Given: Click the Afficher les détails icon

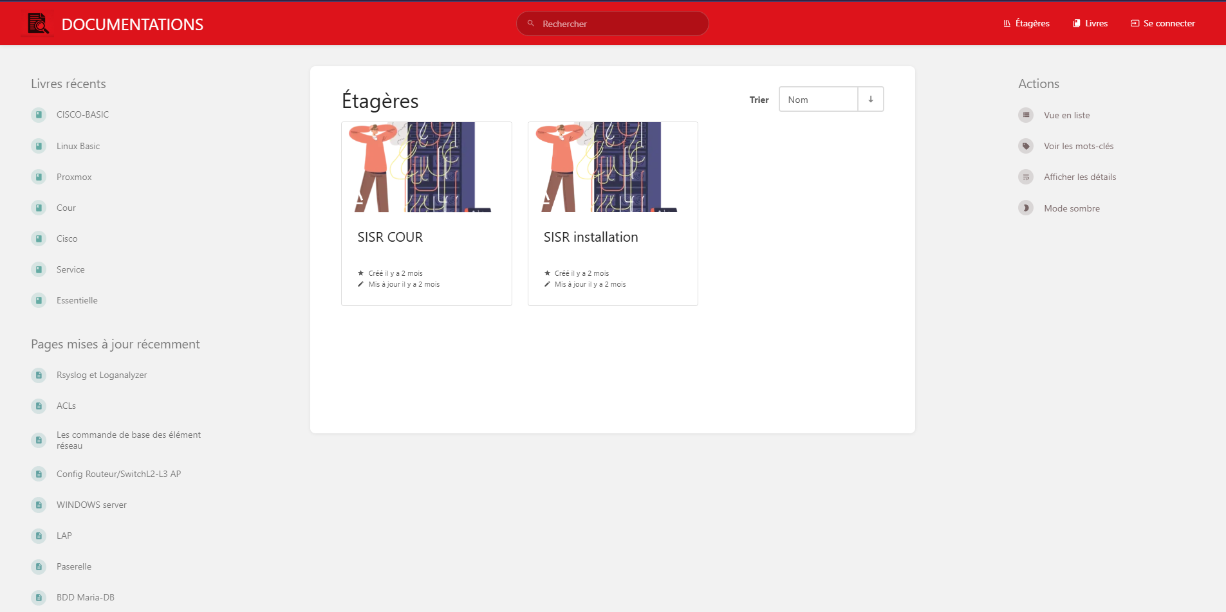Looking at the screenshot, I should (x=1026, y=177).
